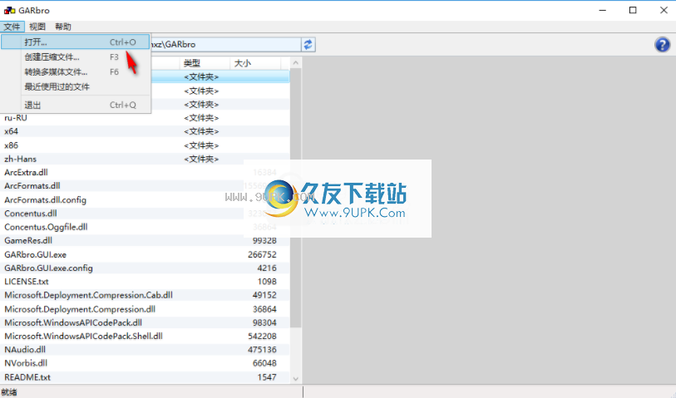Select the x64 folder row
Screen dimensions: 676x398
[145, 131]
